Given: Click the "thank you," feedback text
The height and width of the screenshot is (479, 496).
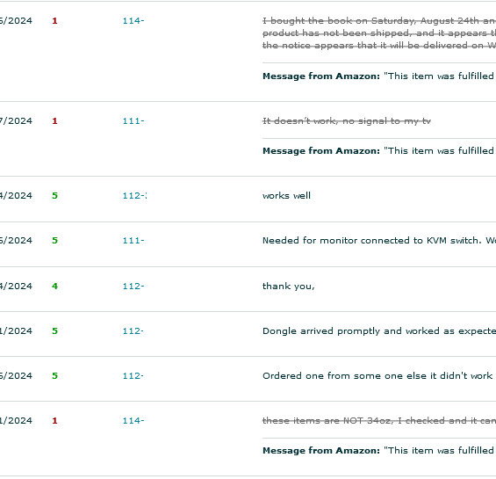Looking at the screenshot, I should tap(289, 286).
